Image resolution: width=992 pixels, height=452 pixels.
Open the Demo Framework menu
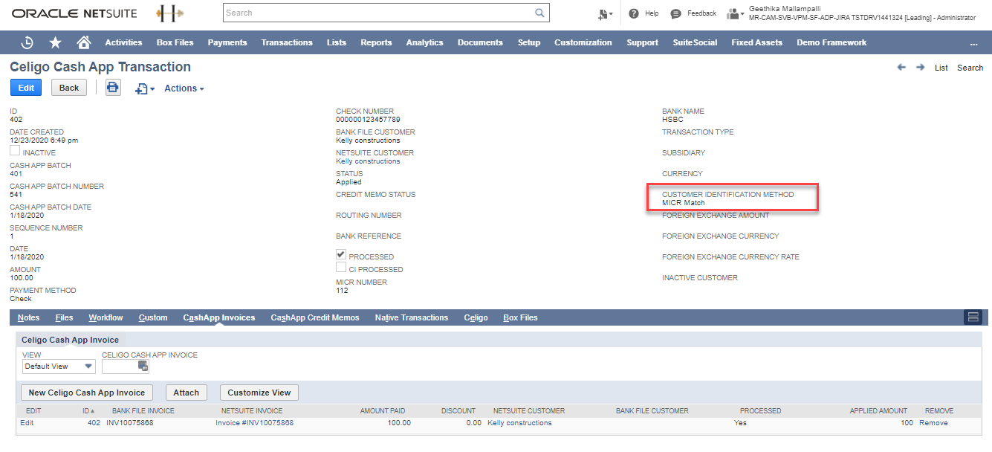(831, 42)
